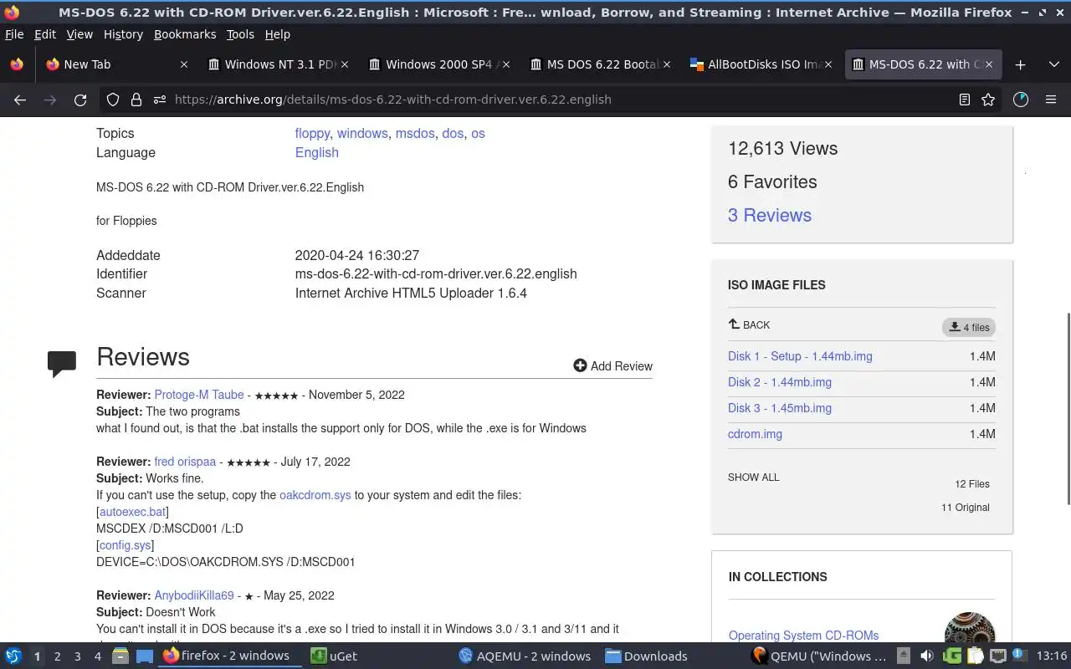The width and height of the screenshot is (1071, 669).
Task: Open the History menu
Action: (123, 34)
